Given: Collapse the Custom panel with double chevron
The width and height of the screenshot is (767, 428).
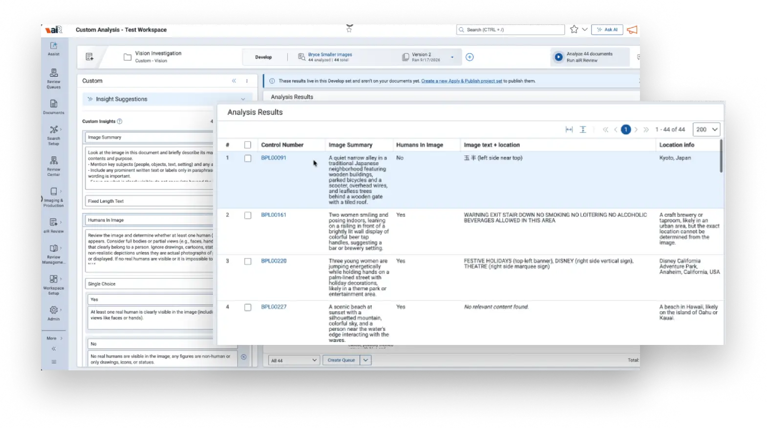Looking at the screenshot, I should click(234, 81).
